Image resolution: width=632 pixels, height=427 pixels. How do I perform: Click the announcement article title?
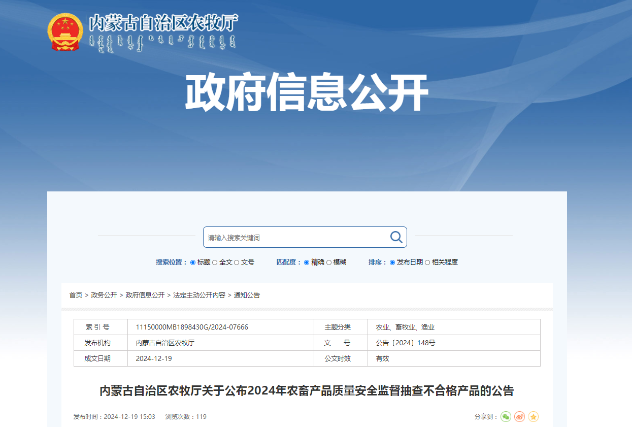[x=307, y=390]
